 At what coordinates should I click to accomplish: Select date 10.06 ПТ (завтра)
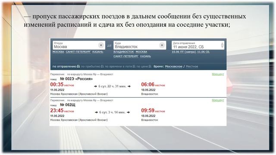pyautogui.click(x=184, y=52)
